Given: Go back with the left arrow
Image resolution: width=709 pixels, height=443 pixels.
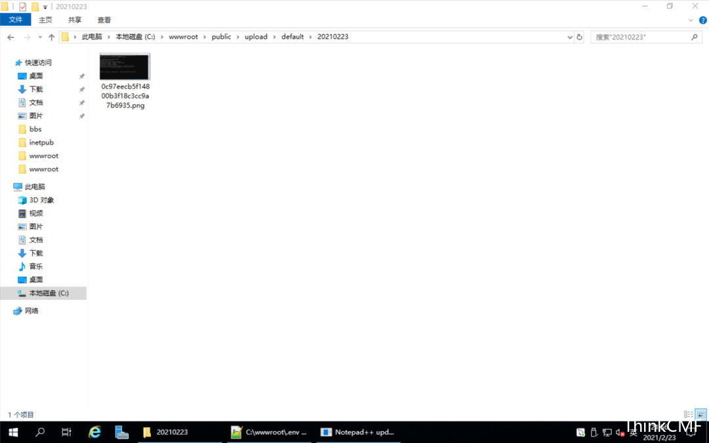Looking at the screenshot, I should tap(11, 37).
